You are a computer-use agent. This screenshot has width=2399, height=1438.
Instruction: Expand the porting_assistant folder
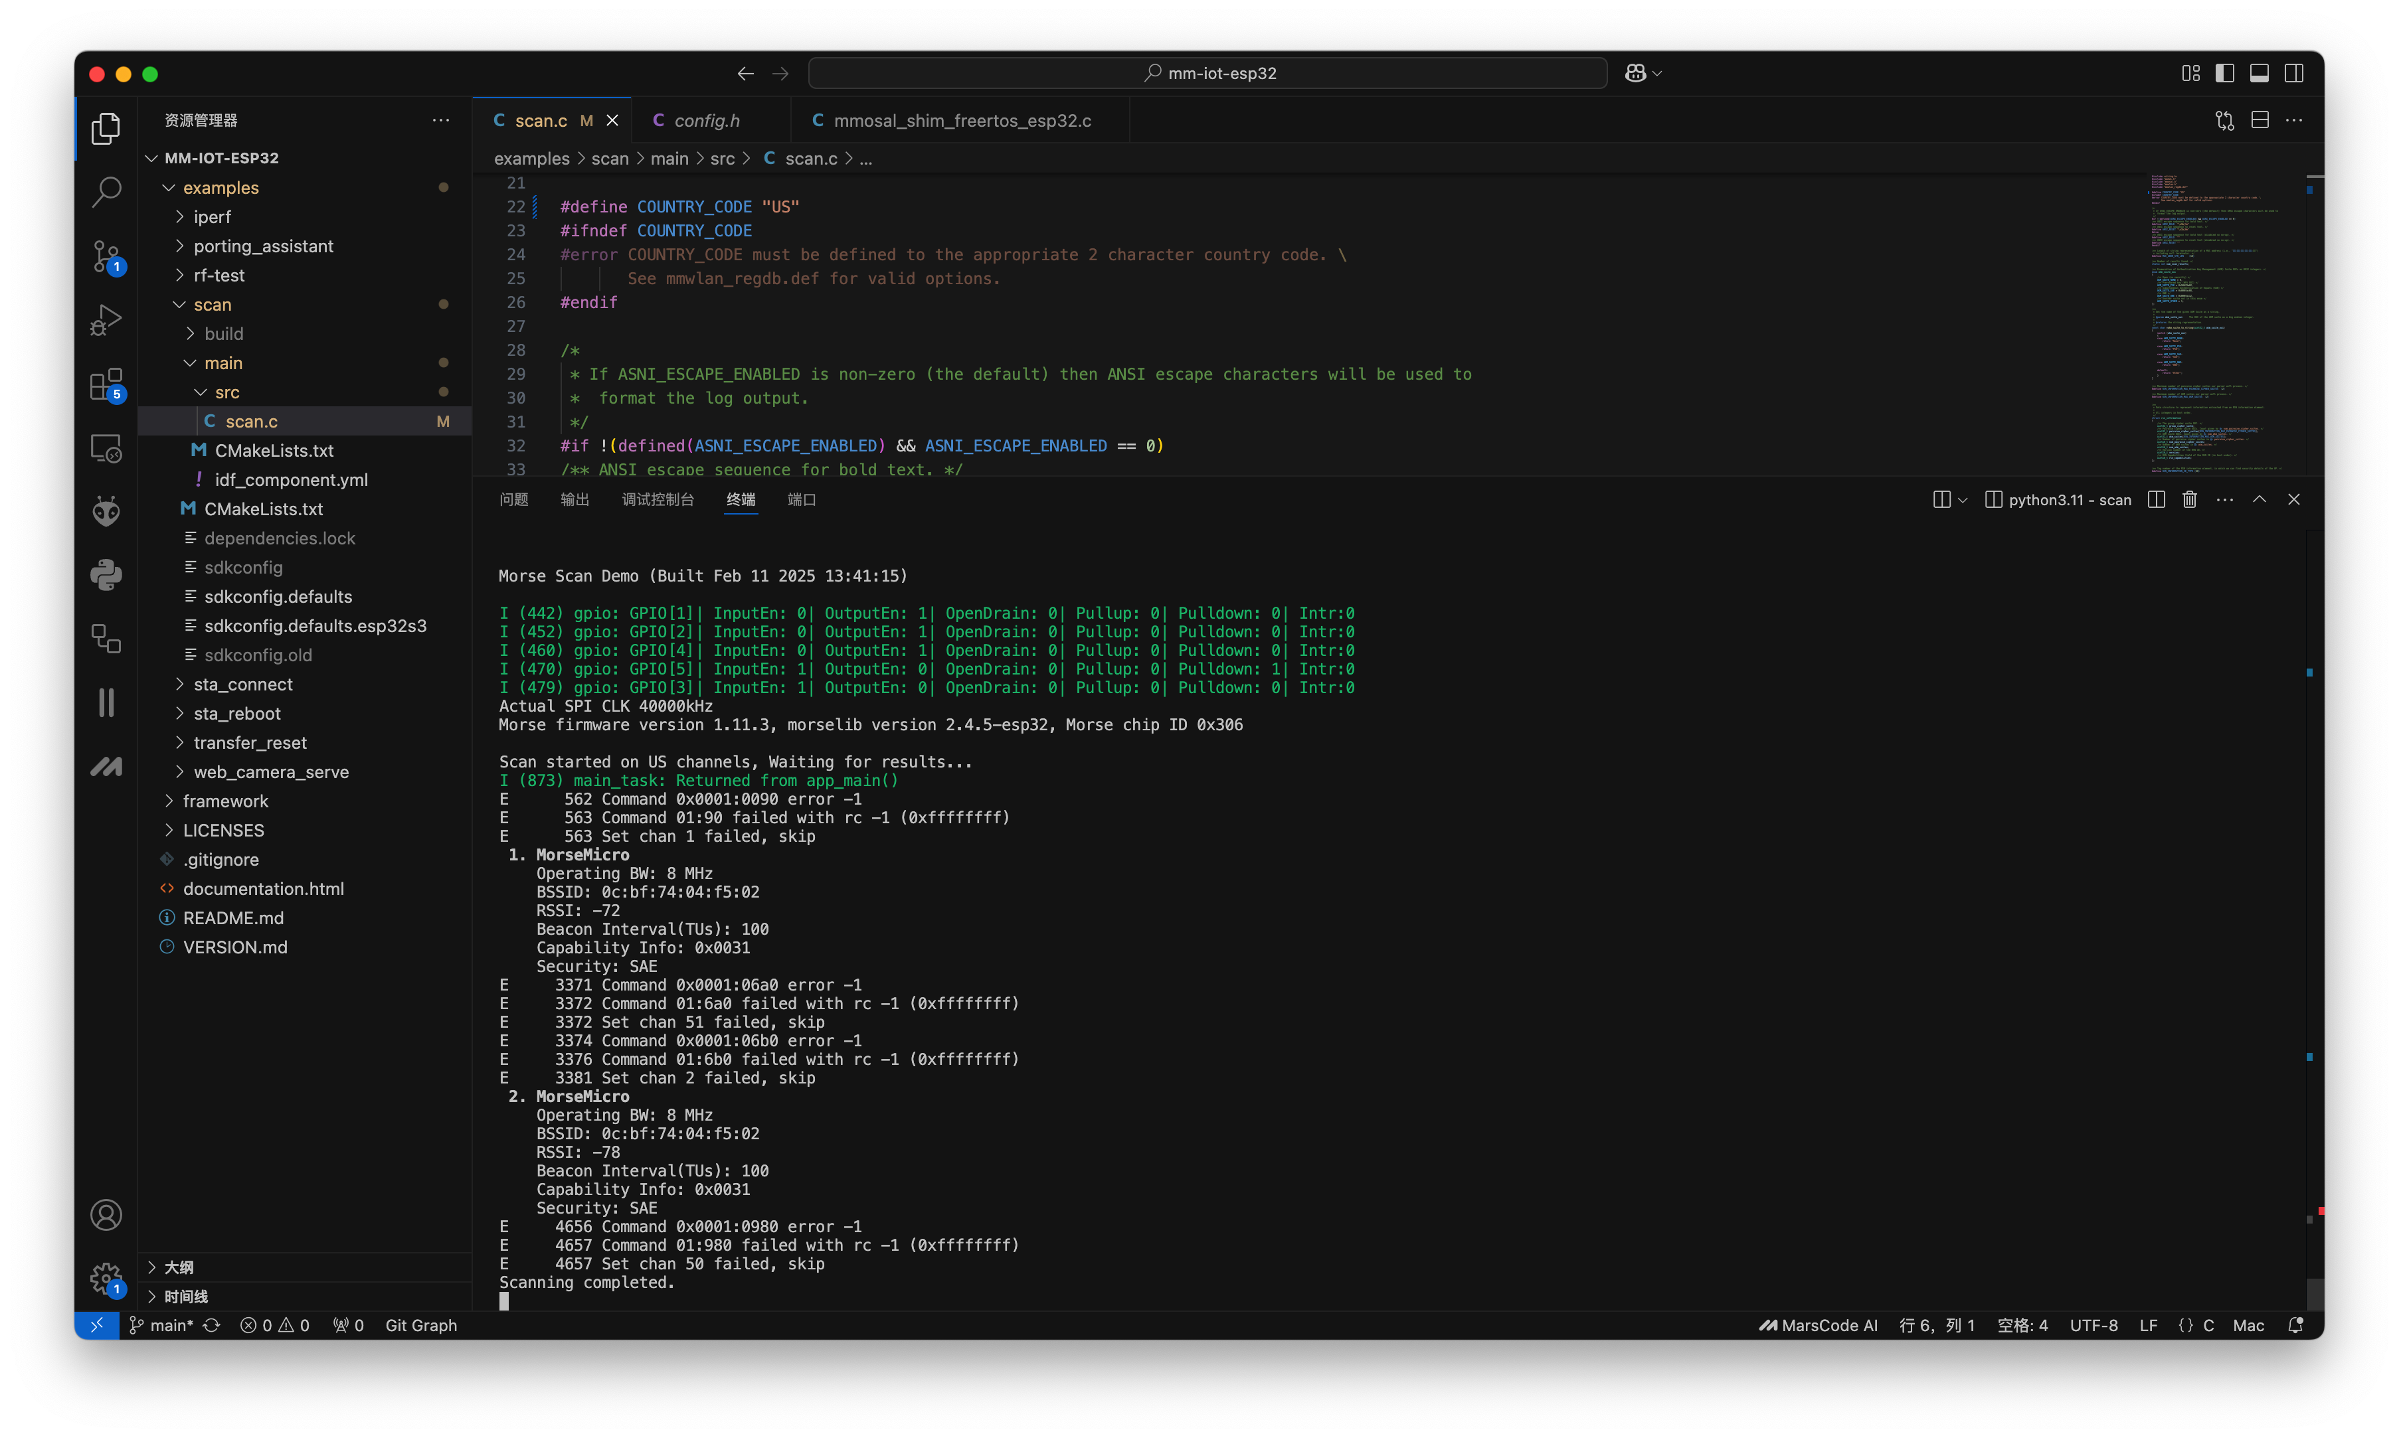[179, 246]
